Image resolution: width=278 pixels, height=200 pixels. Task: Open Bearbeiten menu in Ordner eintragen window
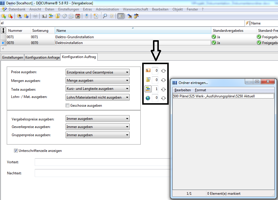pos(183,90)
